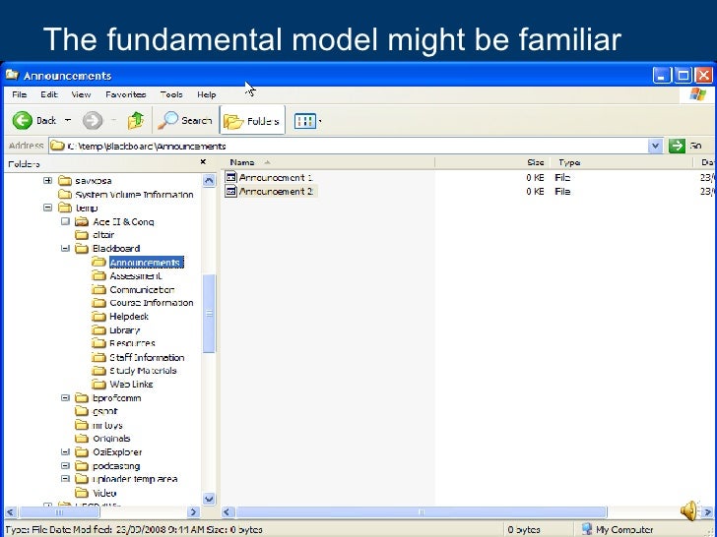The width and height of the screenshot is (717, 537).
Task: Open the Favorites menu
Action: (x=126, y=94)
